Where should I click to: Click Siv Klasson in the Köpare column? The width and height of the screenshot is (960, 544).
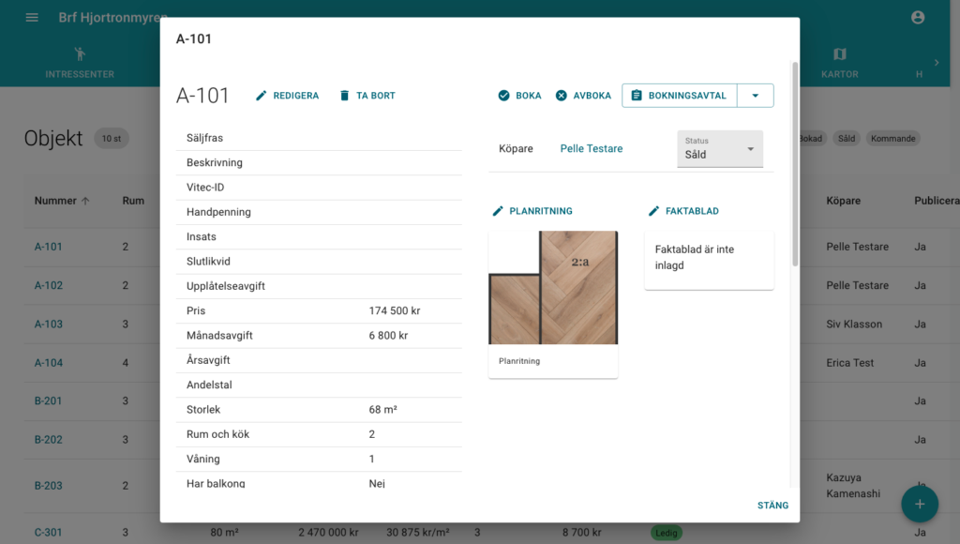point(854,325)
